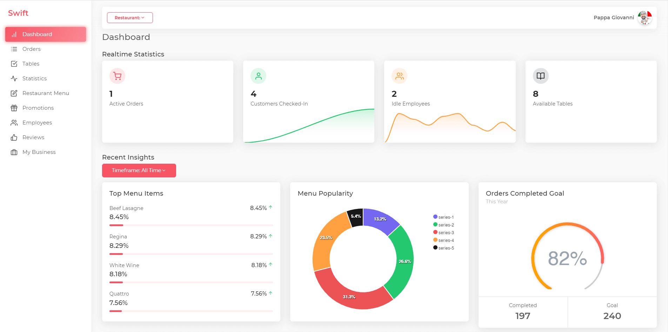Open the Restaurant dropdown
The image size is (668, 332).
130,18
